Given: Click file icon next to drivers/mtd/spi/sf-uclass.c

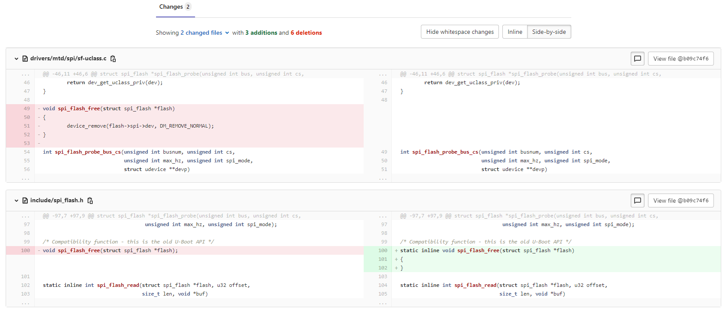Looking at the screenshot, I should pyautogui.click(x=25, y=59).
